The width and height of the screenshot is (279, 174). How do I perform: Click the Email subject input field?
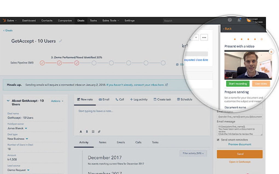tap(240, 117)
